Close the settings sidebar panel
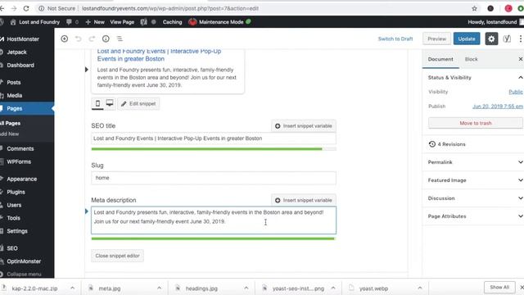 click(x=521, y=59)
